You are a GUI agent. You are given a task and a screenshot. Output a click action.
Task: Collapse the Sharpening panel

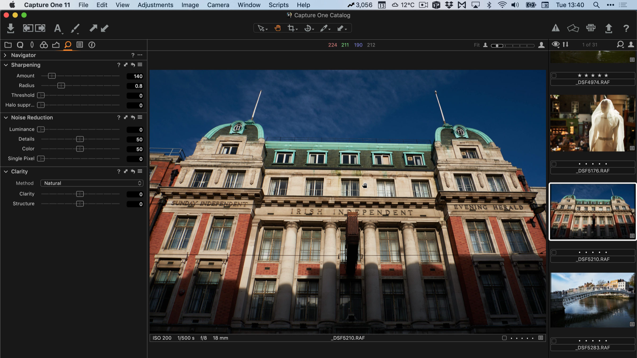pos(6,65)
